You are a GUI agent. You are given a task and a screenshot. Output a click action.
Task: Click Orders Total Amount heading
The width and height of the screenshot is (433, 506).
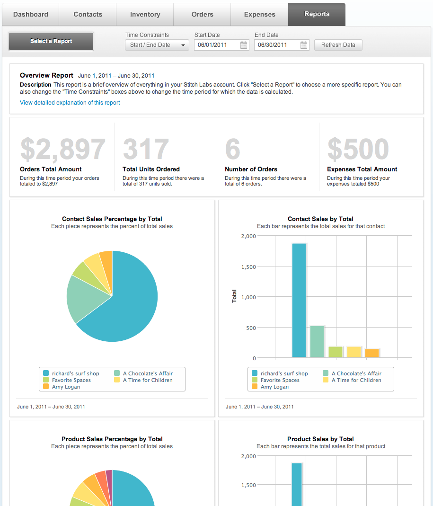(51, 169)
